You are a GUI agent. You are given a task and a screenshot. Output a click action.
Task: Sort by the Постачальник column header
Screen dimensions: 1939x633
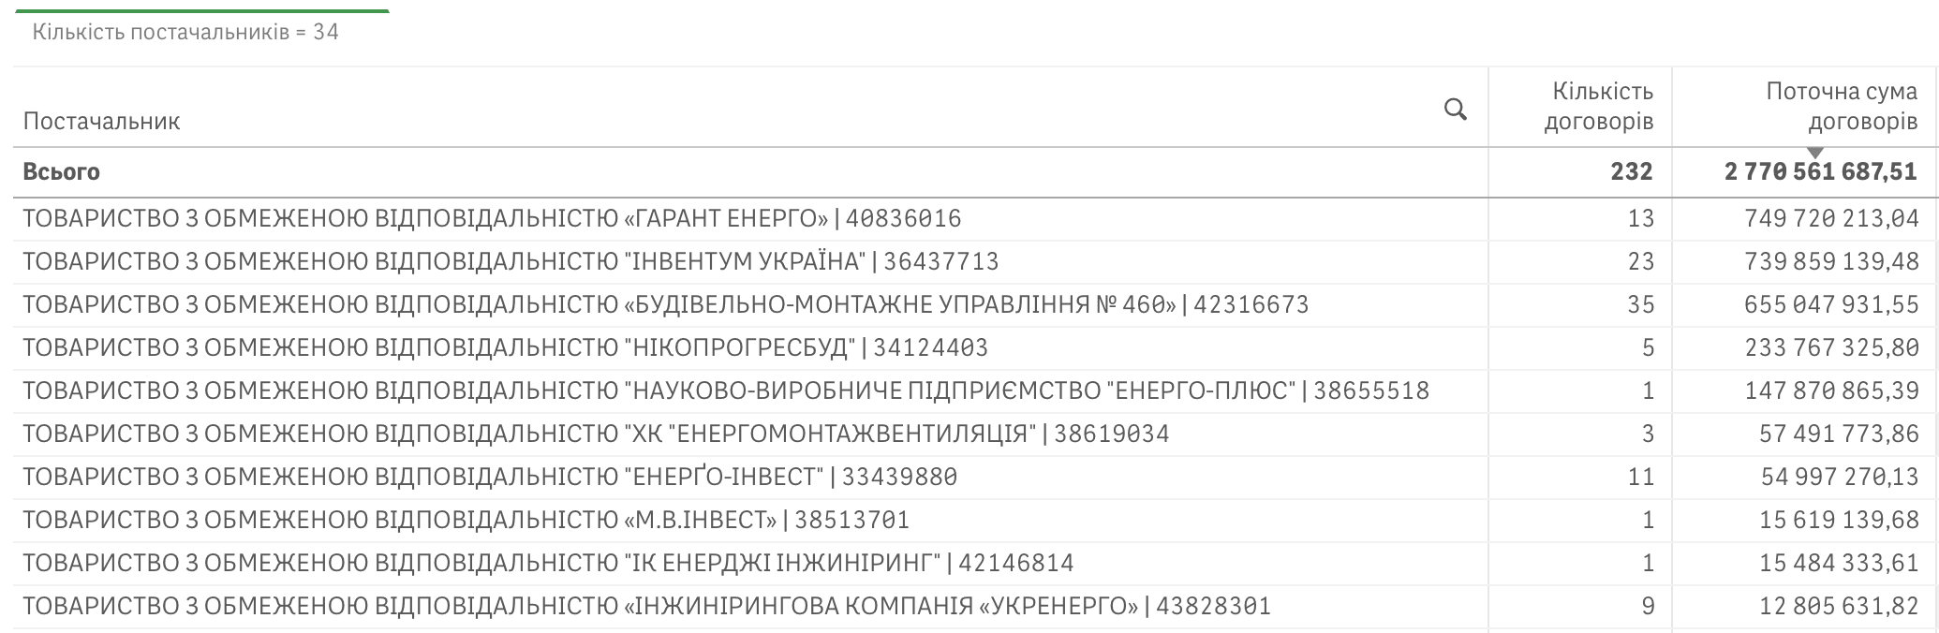pos(101,122)
